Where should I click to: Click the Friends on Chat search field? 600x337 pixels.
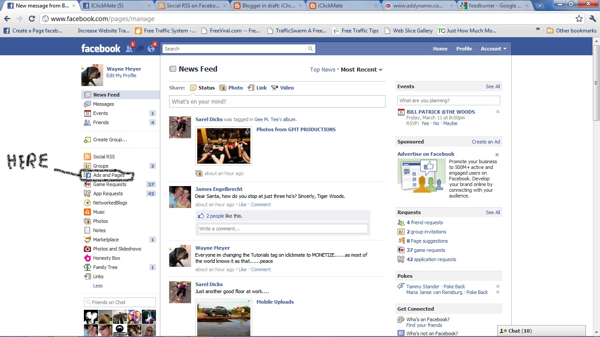pos(120,302)
